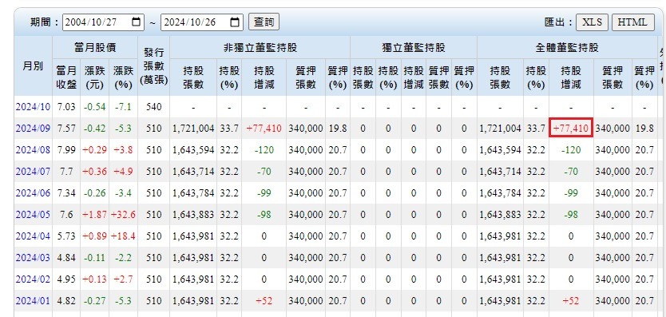Click the 查詢 query button
Viewport: 666px width, 317px height.
pos(264,22)
